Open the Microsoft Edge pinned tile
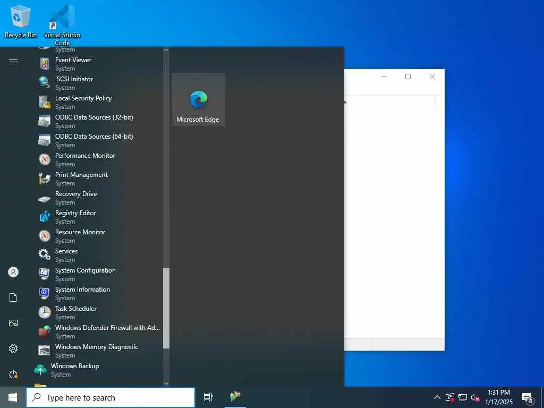Image resolution: width=544 pixels, height=408 pixels. 199,99
